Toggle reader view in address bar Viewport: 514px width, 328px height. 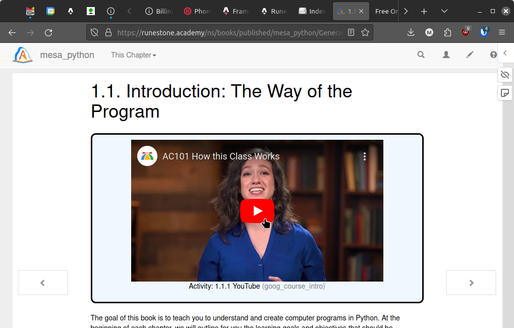[351, 33]
